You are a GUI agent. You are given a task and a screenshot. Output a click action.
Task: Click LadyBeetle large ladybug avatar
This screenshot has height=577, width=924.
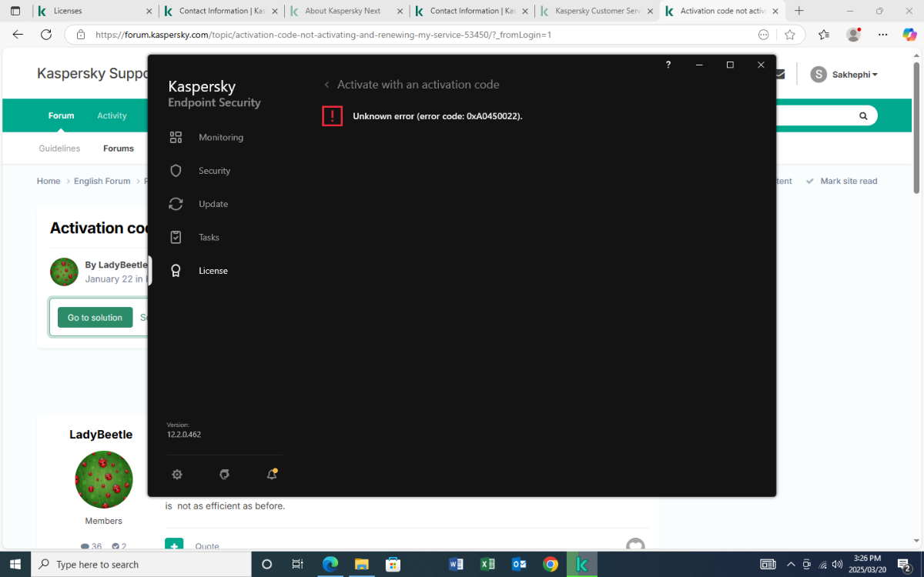tap(103, 479)
